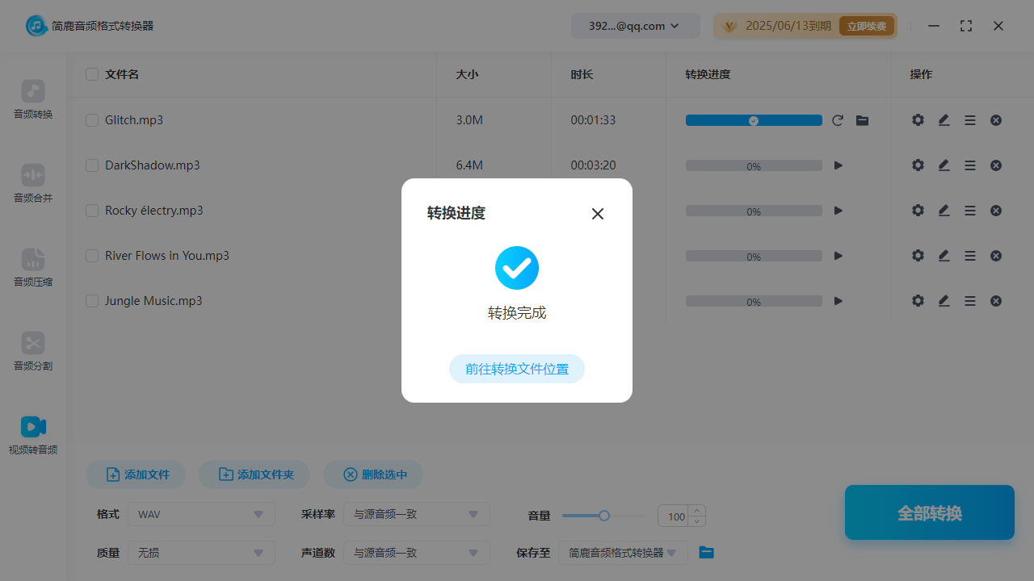
Task: Click the 音量 volume slider handle
Action: point(603,516)
